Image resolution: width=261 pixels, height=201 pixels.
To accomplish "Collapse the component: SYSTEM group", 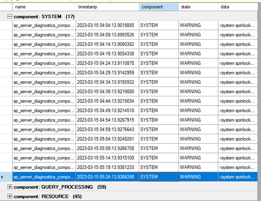I will pyautogui.click(x=10, y=17).
